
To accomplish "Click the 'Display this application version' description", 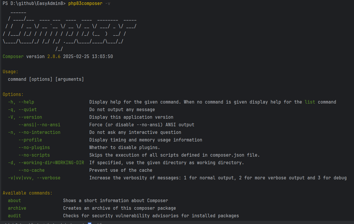I will [131, 117].
